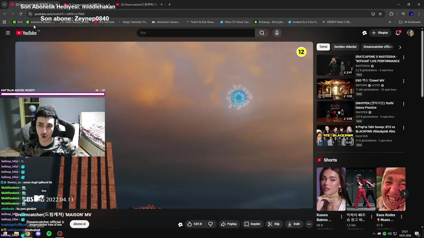Open Chrome from the taskbar
This screenshot has height=238, width=424.
click(27, 234)
